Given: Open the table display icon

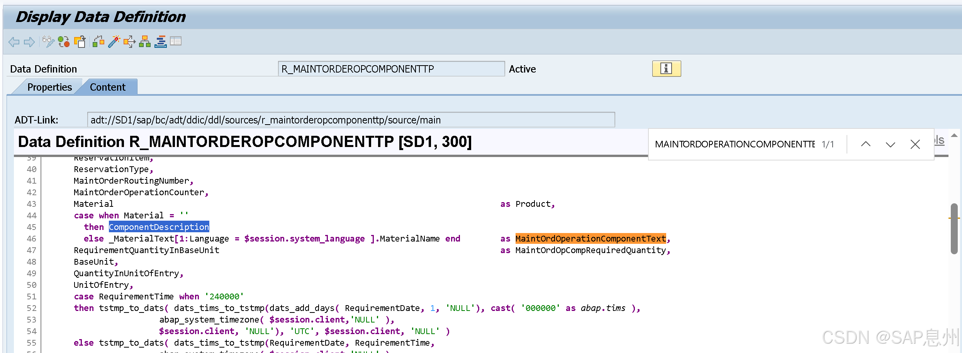Looking at the screenshot, I should pos(176,42).
